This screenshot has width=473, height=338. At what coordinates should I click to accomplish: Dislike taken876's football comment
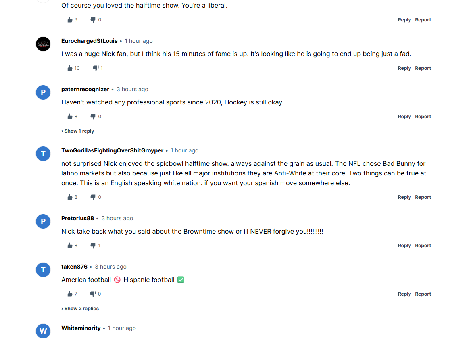click(93, 294)
